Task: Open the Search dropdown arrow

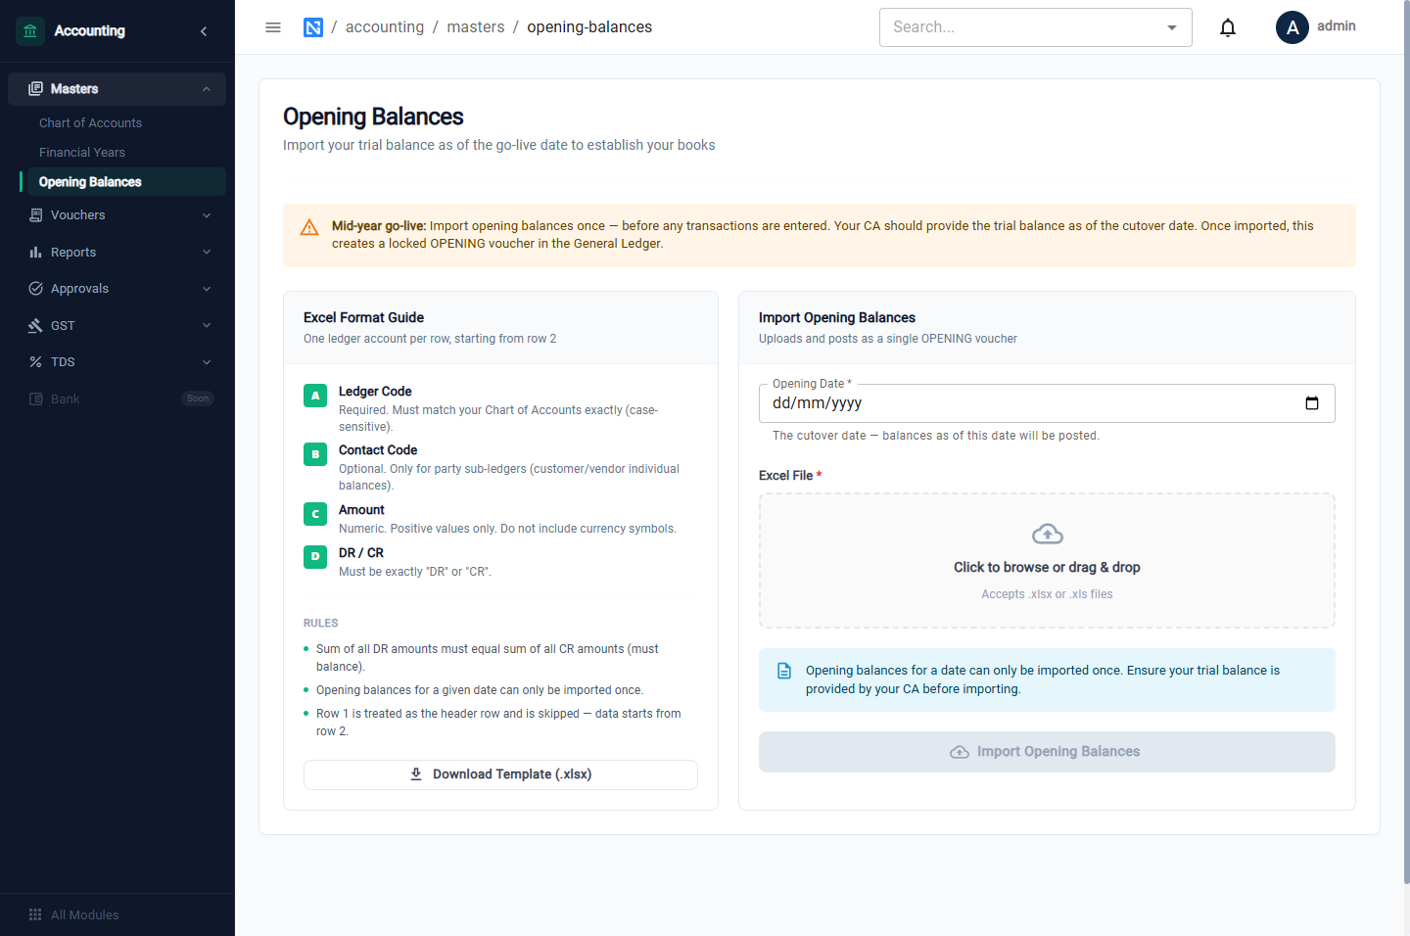Action: 1172,27
